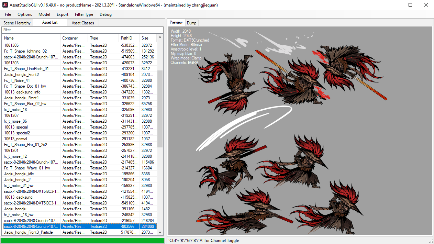The width and height of the screenshot is (434, 244).
Task: Sort by the Container column header
Action: coord(74,38)
